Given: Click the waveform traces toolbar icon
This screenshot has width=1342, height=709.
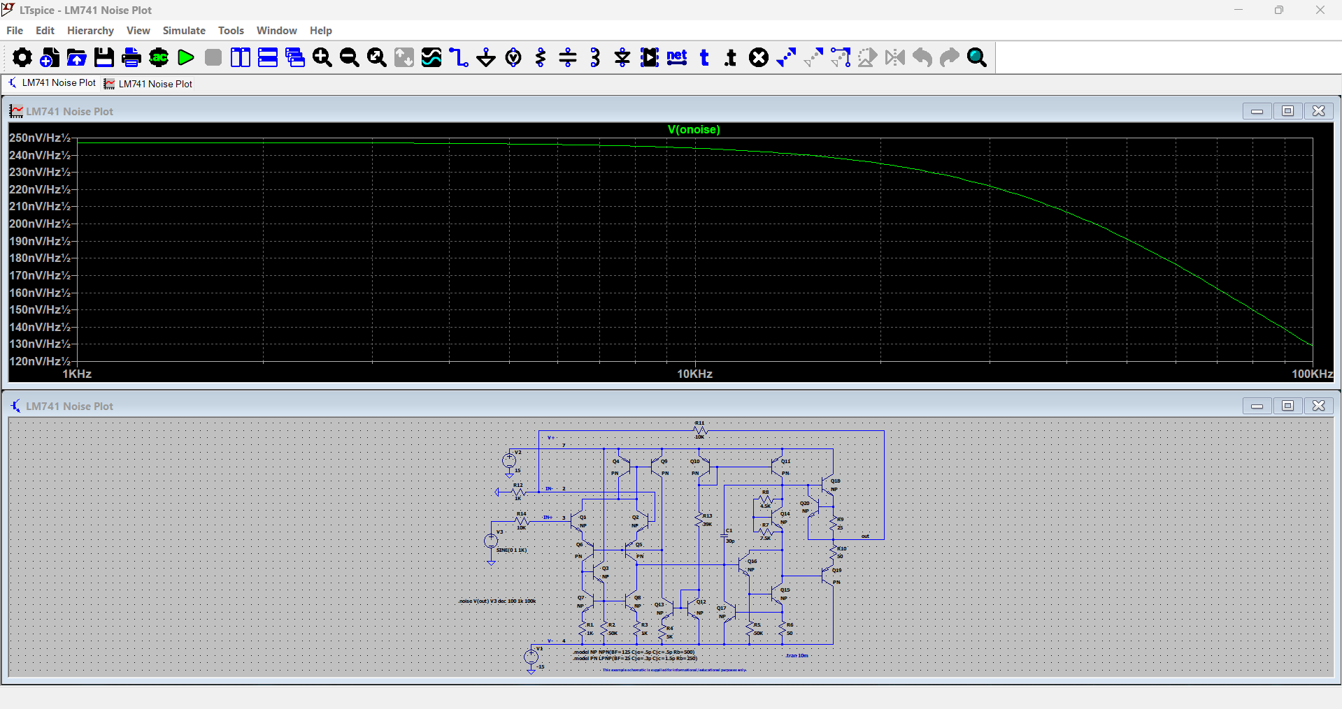Looking at the screenshot, I should (x=431, y=57).
